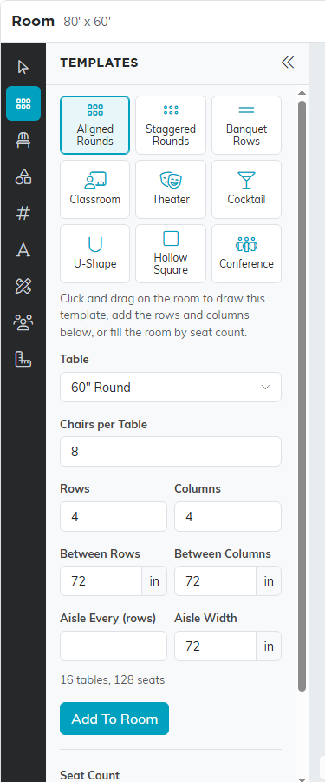Select the text letter A tool
Viewport: 325px width, 782px height.
click(x=23, y=250)
